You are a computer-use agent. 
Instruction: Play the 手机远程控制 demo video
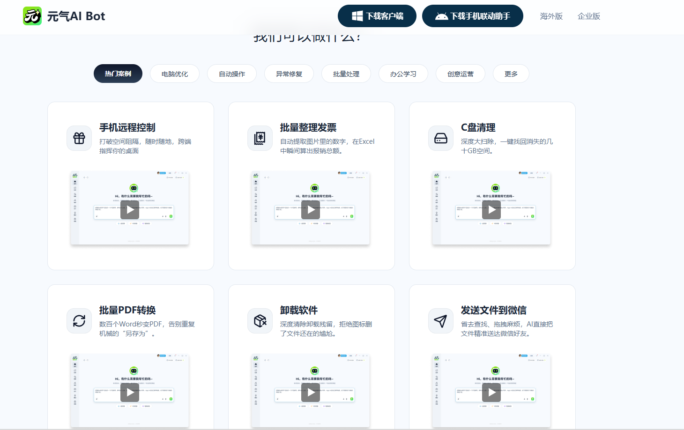click(x=130, y=210)
